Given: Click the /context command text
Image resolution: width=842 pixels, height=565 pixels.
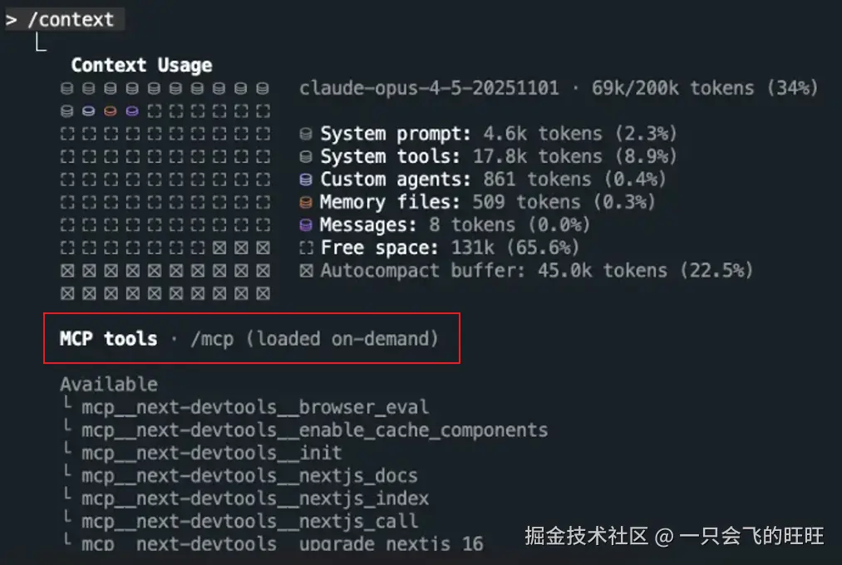Looking at the screenshot, I should [x=71, y=20].
